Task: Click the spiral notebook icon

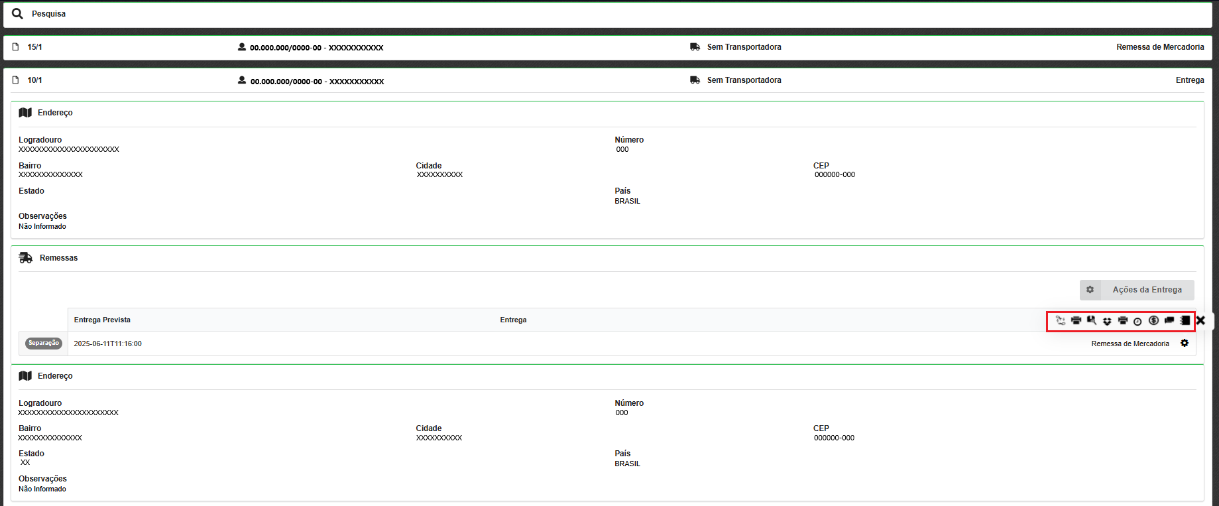Action: (1185, 321)
